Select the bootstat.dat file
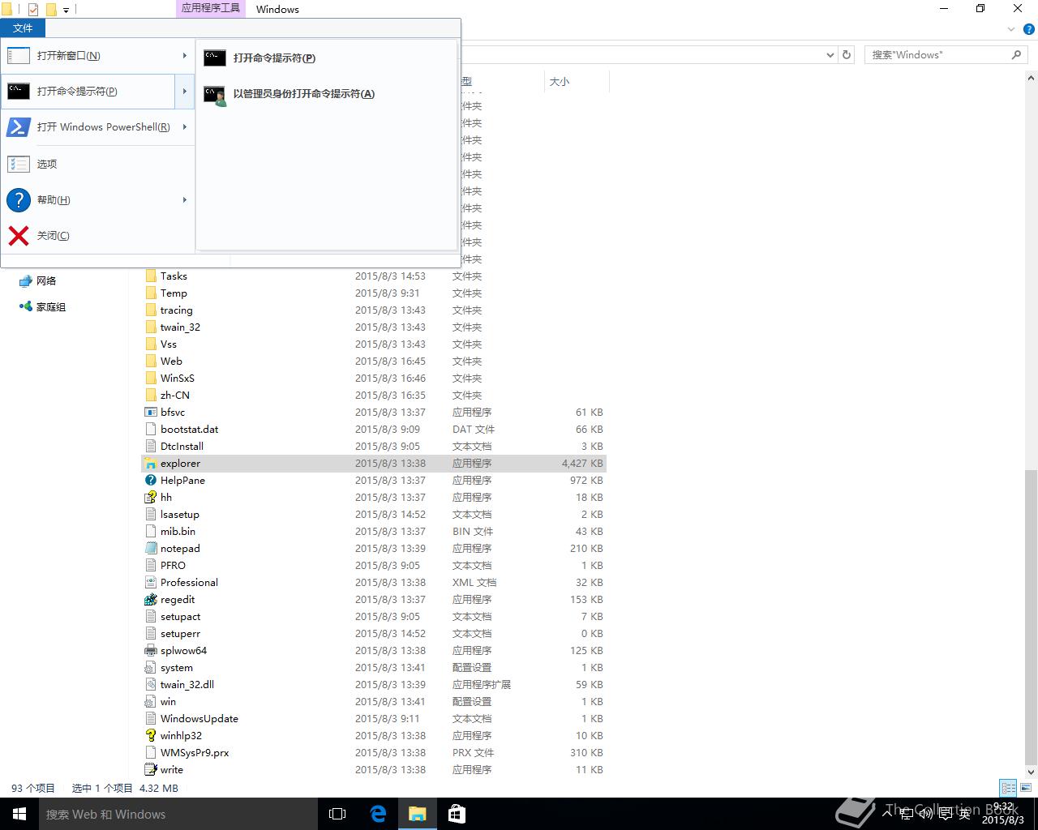1038x830 pixels. [x=375, y=430]
